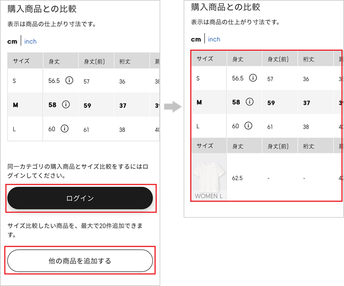Click the gray arrow between the two panels
Viewport: 344px width, 286px height.
[172, 107]
